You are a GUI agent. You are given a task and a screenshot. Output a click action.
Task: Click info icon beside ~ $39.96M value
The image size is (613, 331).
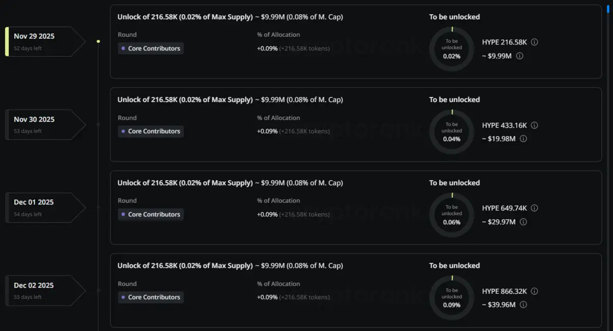pos(523,304)
